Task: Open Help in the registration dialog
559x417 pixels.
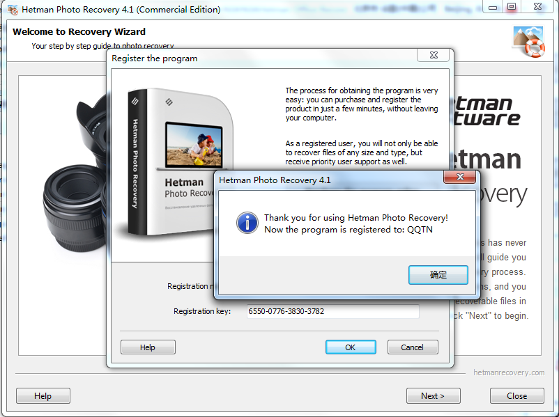Action: 148,347
